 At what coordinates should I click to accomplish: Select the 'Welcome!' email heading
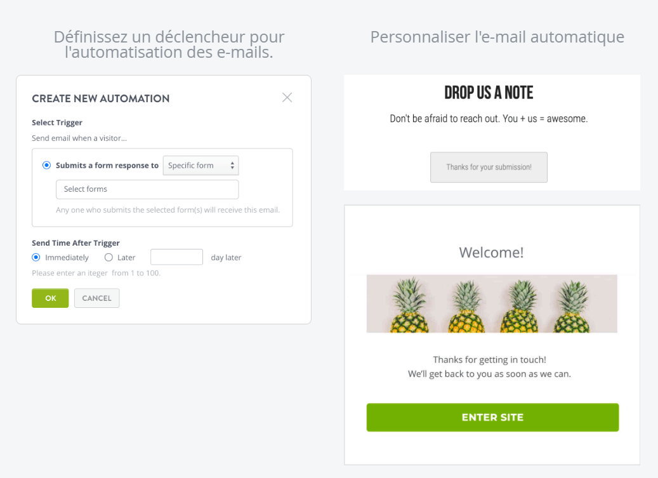tap(492, 252)
